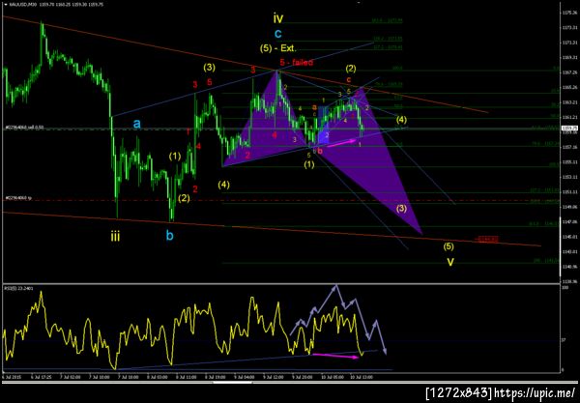Select the yellow 'iv' wave label

(278, 17)
